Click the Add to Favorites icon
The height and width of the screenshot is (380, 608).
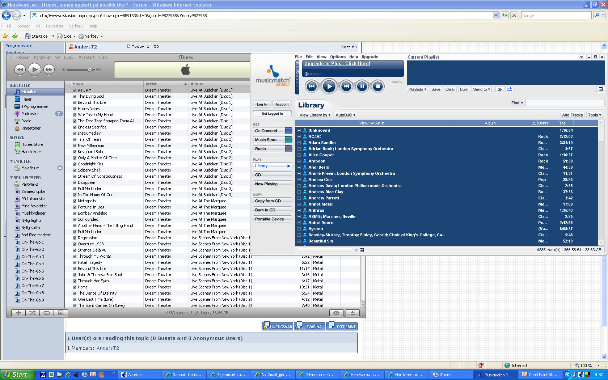point(15,36)
